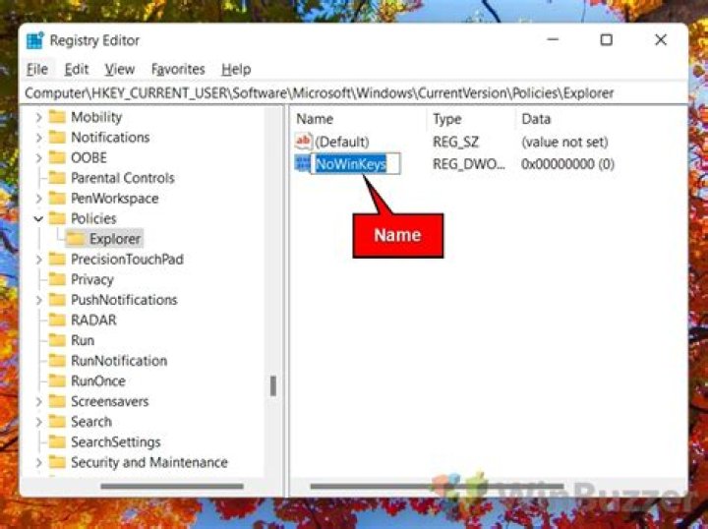Click the REG_SZ type cell
The height and width of the screenshot is (529, 708).
point(455,143)
